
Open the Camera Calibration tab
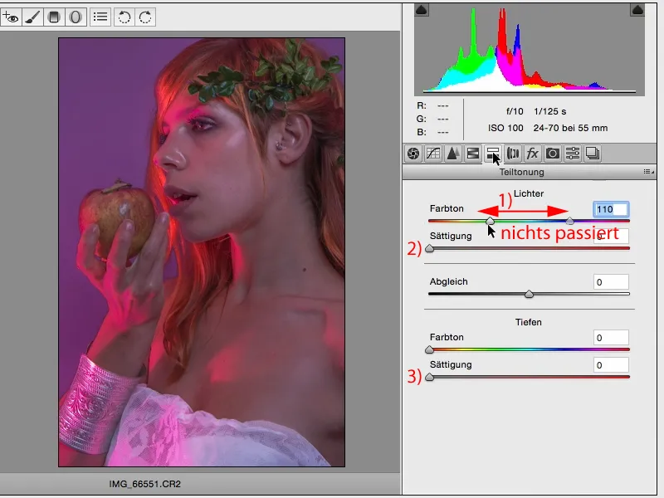coord(552,154)
